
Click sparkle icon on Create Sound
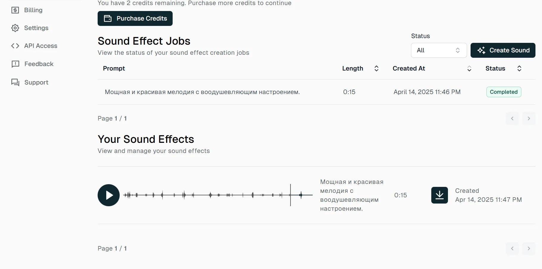[x=481, y=50]
